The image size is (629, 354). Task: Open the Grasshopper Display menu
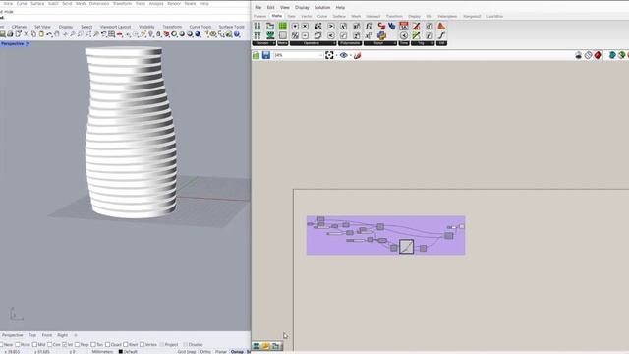[x=302, y=8]
